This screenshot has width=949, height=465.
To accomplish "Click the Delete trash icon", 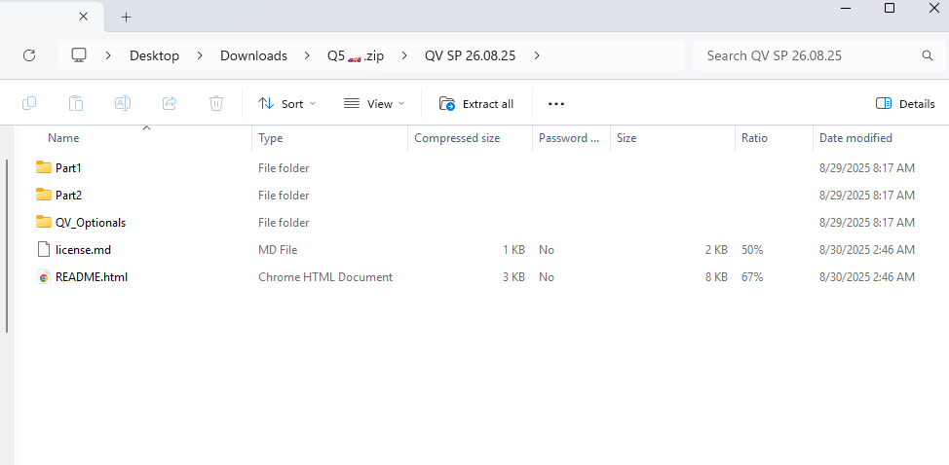I will pyautogui.click(x=216, y=104).
